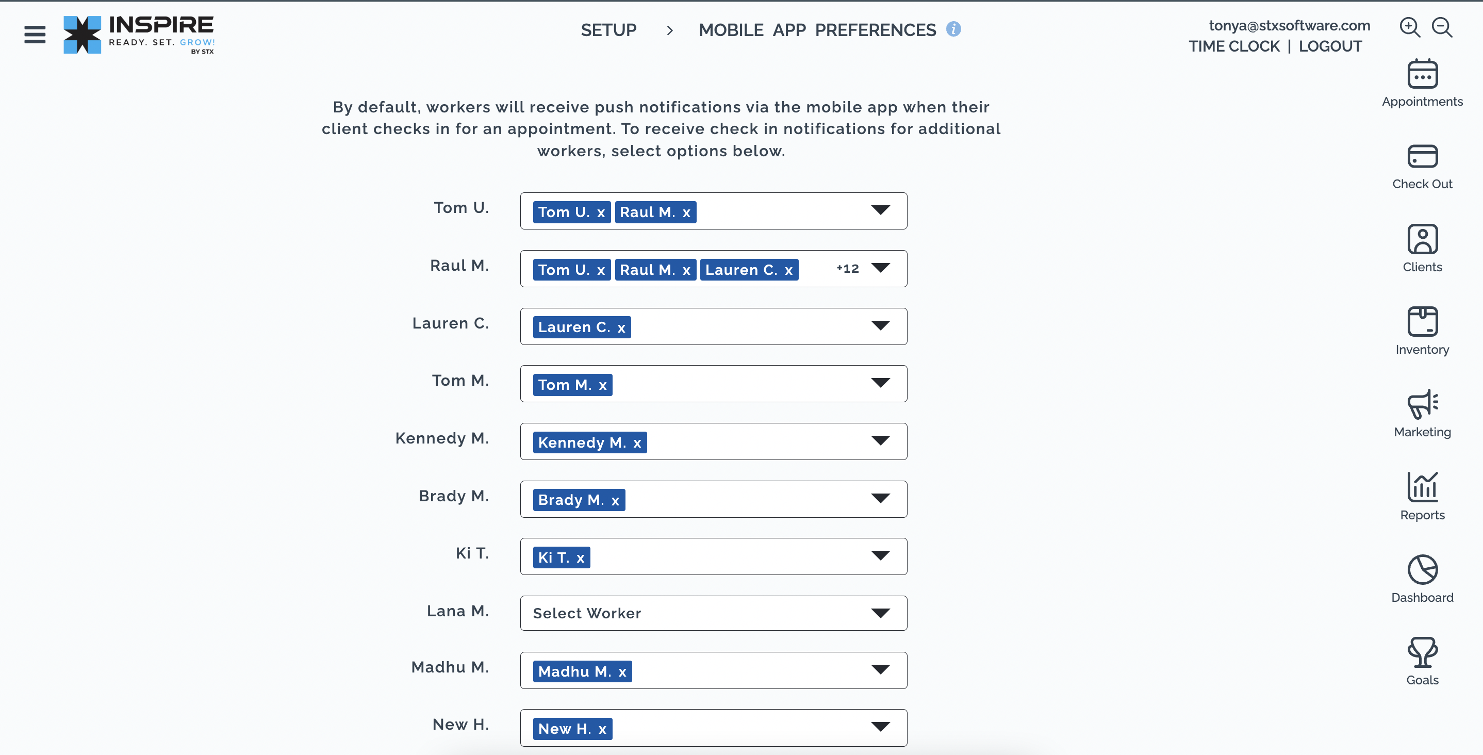Show info tooltip beside Mobile App Preferences
The image size is (1483, 755).
[x=953, y=29]
